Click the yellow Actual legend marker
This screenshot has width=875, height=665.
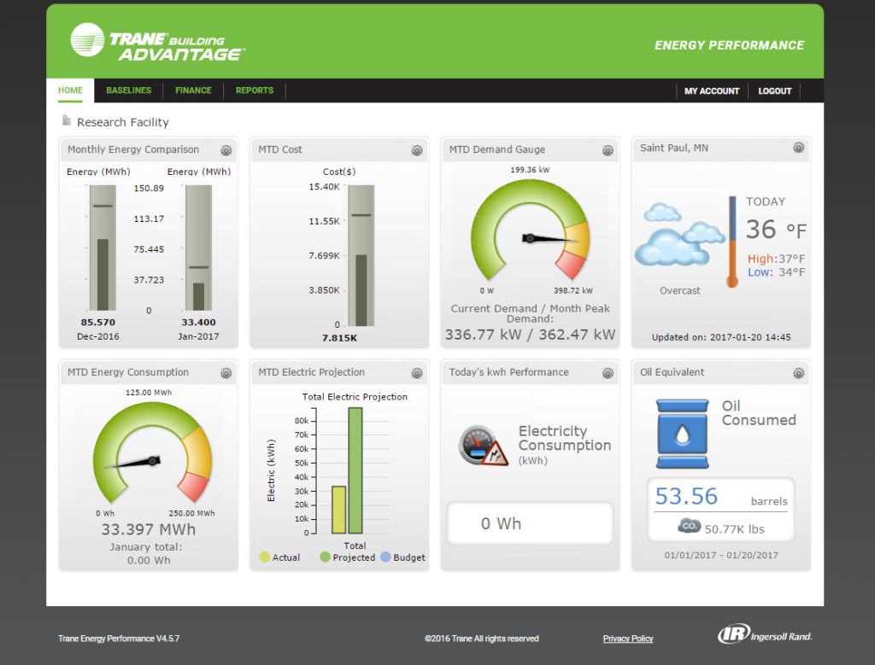pos(265,557)
